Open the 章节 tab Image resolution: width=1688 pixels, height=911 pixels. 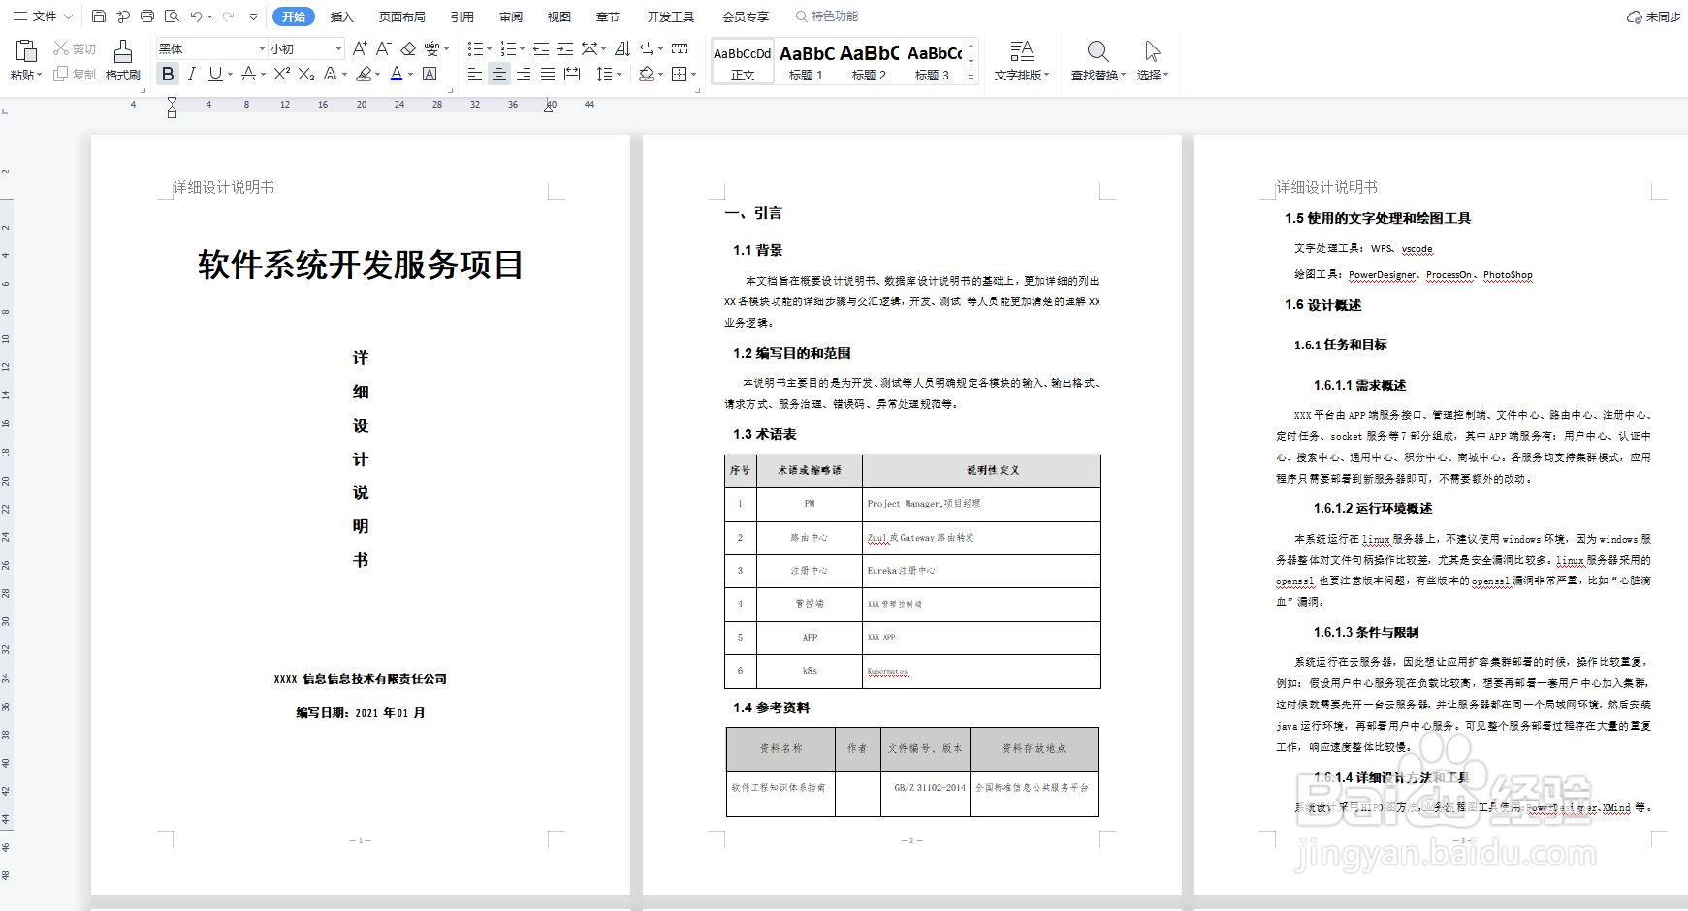pos(608,16)
